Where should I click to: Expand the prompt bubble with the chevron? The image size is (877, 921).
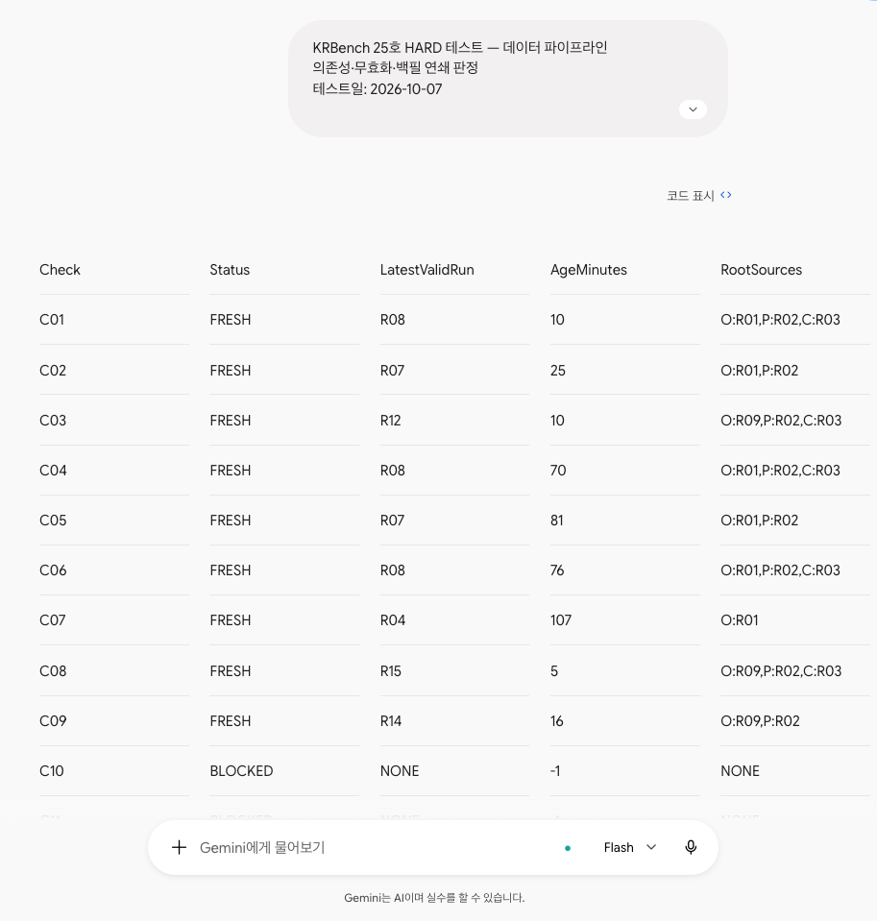click(x=694, y=109)
